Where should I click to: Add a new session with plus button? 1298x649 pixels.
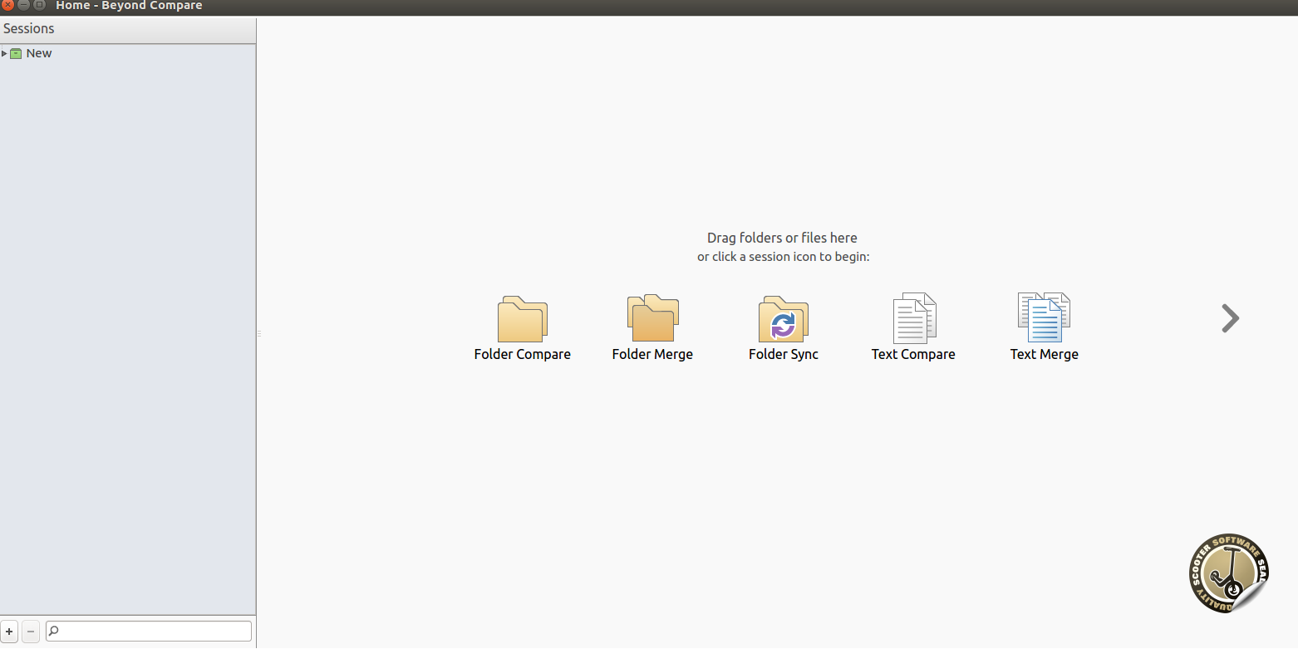coord(10,632)
